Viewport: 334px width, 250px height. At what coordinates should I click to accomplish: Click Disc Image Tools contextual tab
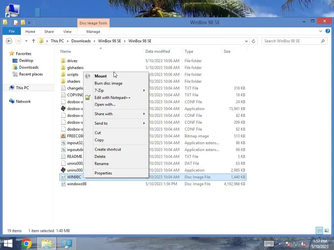point(93,23)
